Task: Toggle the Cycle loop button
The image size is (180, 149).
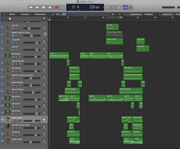Action: coord(62,7)
